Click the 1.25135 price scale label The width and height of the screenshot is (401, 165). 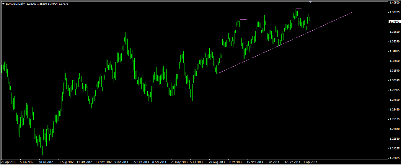pos(395,119)
